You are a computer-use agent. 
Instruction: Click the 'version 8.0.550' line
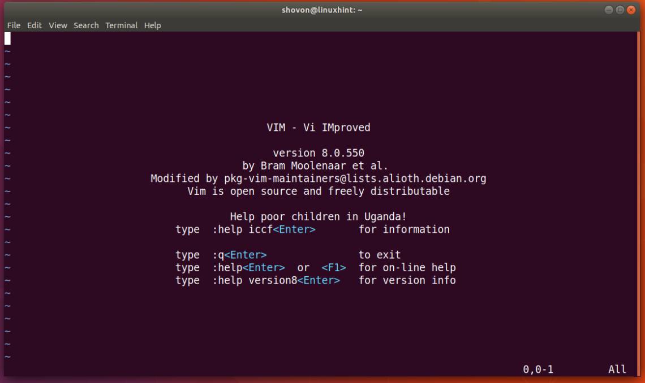point(319,153)
